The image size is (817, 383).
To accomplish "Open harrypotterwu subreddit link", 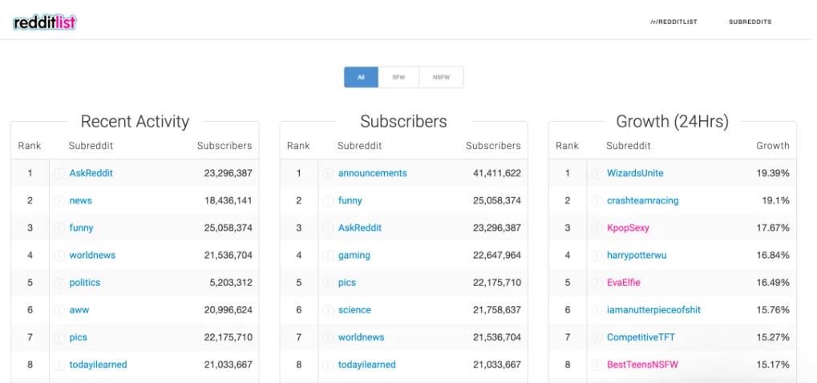I will (x=637, y=256).
